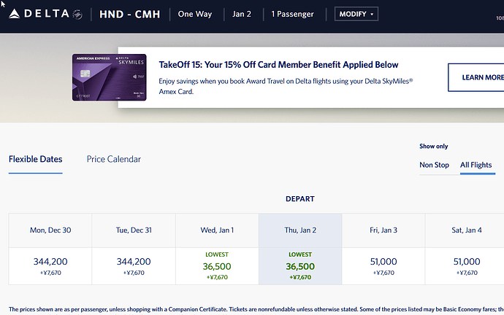Click the MODIFY dropdown arrow
504x315 pixels.
tap(372, 15)
